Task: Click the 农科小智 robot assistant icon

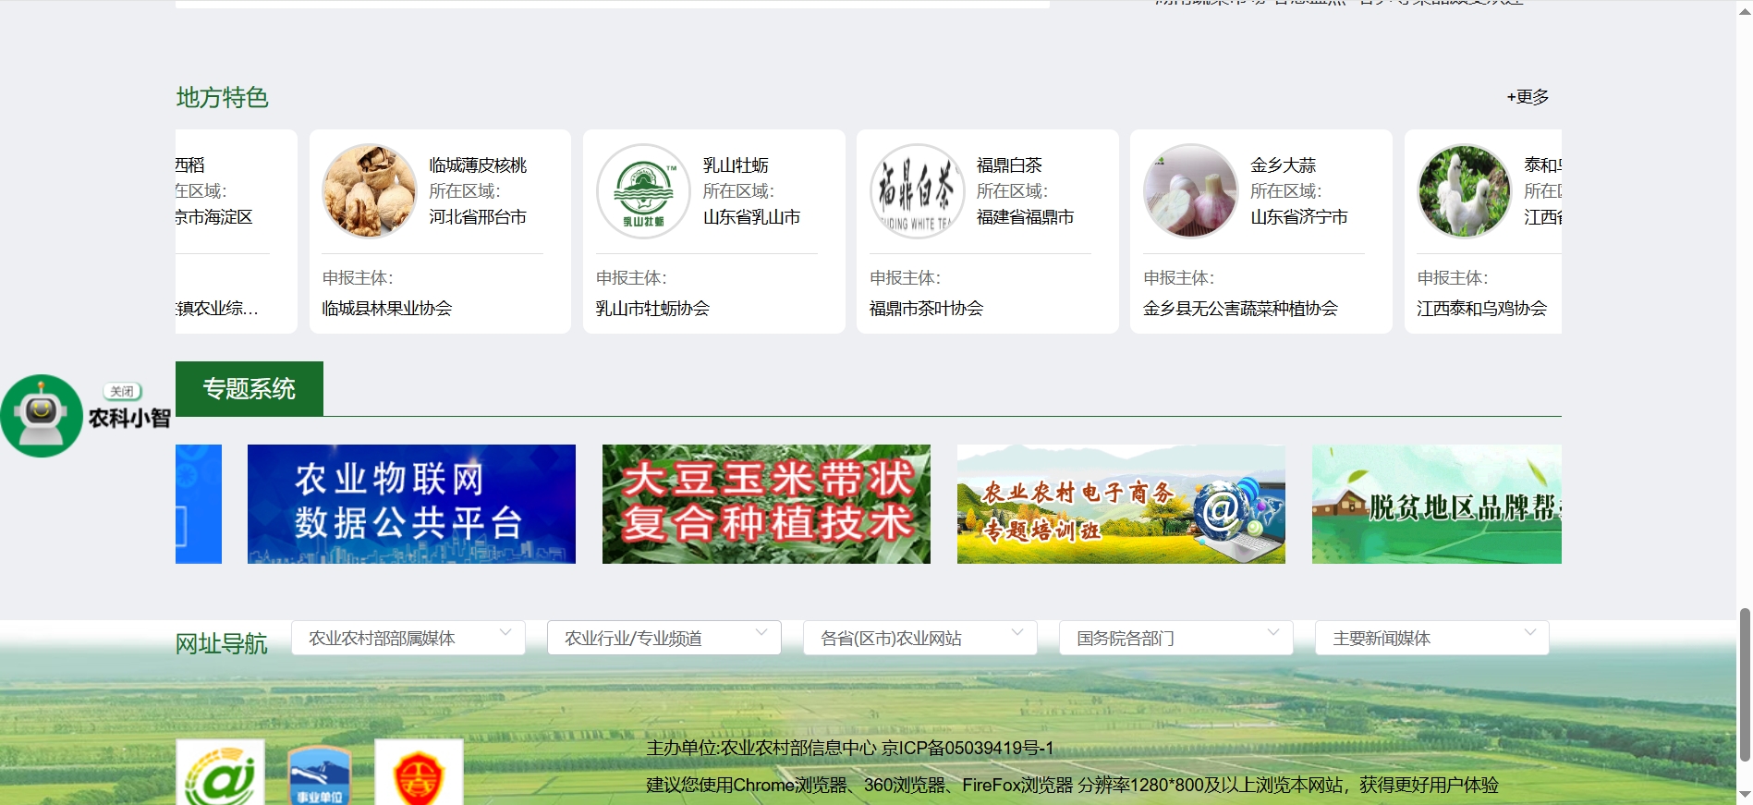Action: click(42, 415)
